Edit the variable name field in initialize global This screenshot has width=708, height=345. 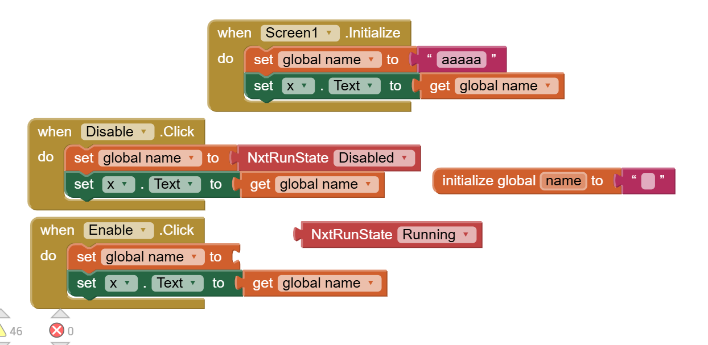[x=563, y=181]
